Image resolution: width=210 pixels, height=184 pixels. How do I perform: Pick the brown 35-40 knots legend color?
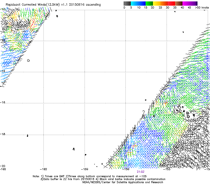point(179,3)
